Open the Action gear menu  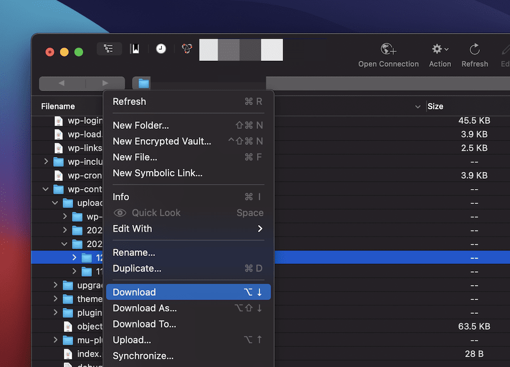tap(440, 49)
